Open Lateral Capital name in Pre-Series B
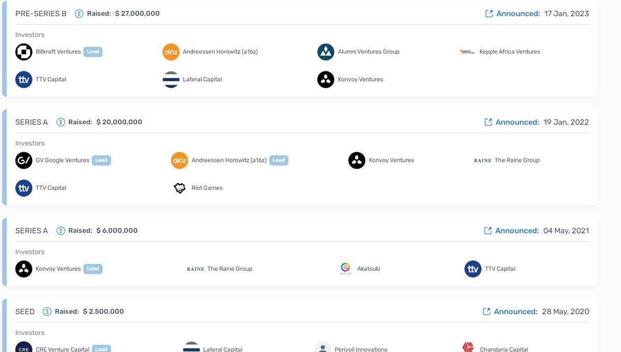This screenshot has height=352, width=621. (x=202, y=80)
